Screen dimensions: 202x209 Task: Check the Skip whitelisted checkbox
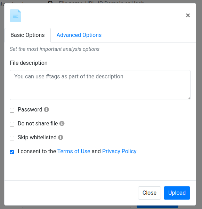click(x=12, y=138)
